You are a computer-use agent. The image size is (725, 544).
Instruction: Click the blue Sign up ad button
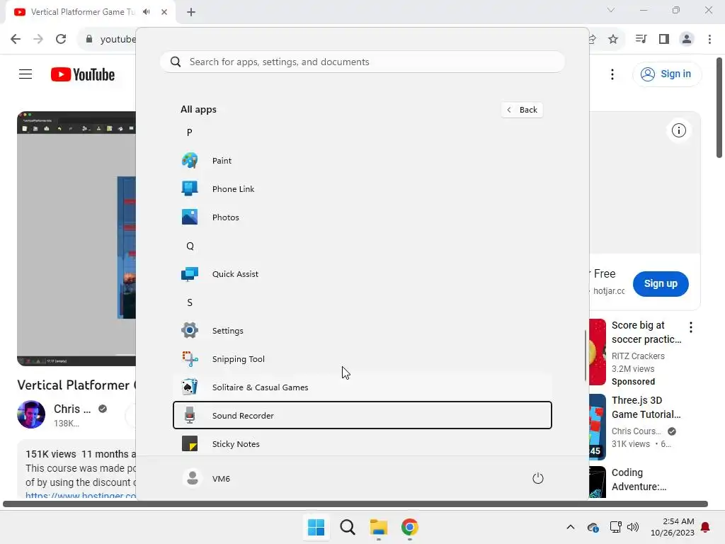(x=661, y=283)
